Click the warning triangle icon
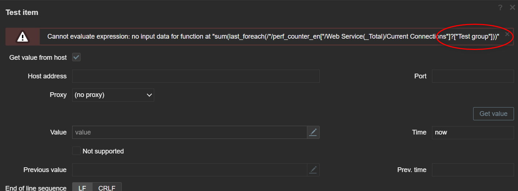 23,37
